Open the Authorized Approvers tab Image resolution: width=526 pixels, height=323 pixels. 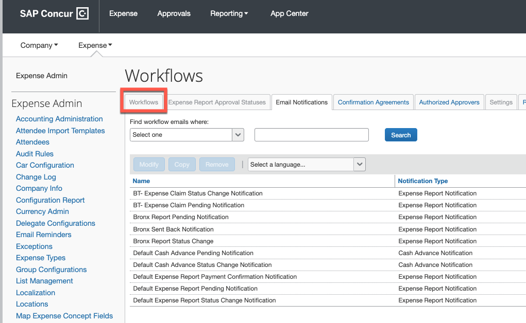449,102
